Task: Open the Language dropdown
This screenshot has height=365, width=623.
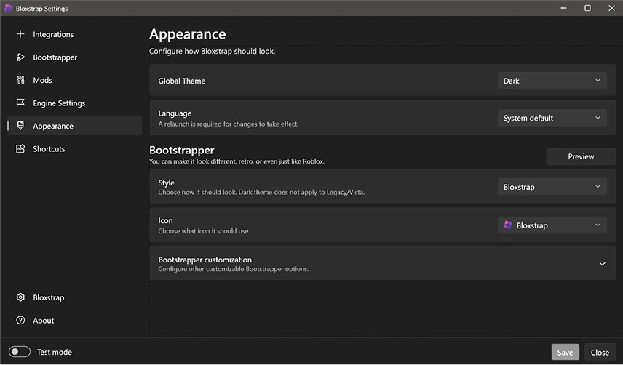Action: tap(552, 118)
